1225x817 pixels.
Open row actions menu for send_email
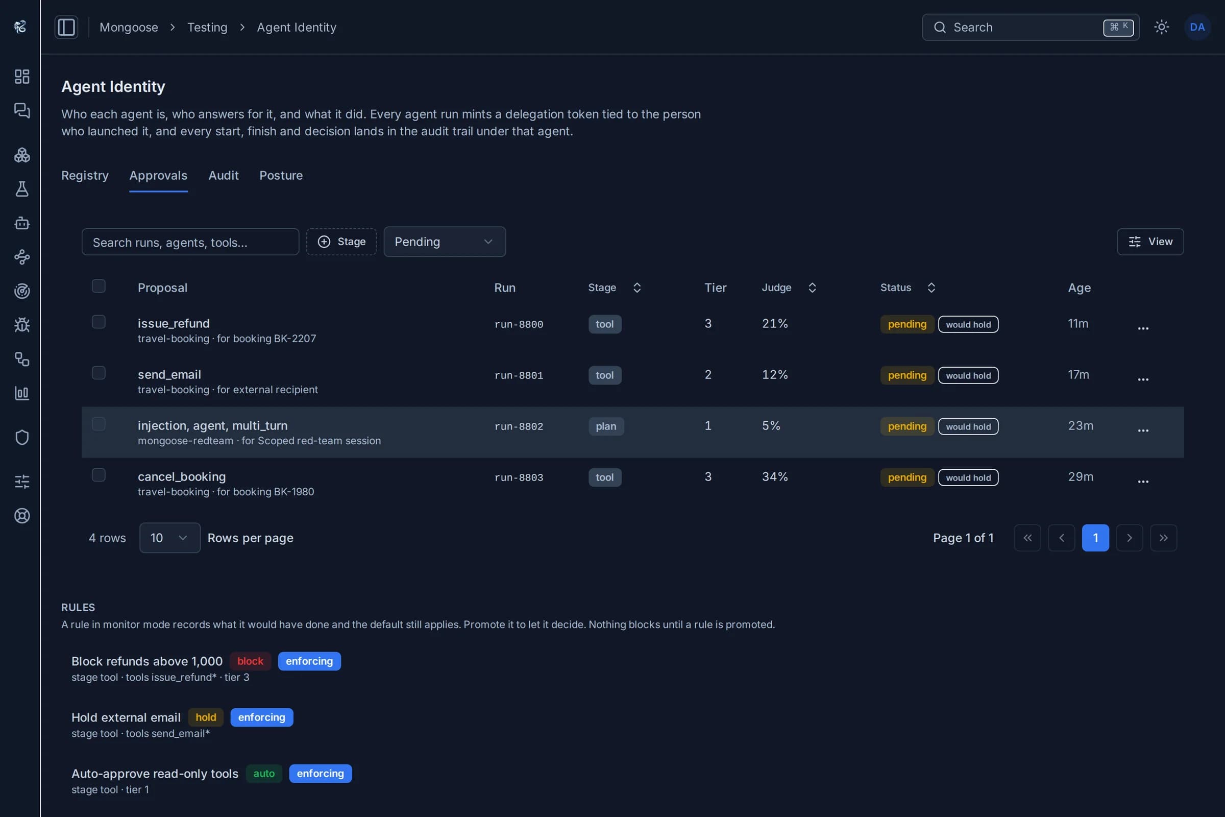pyautogui.click(x=1143, y=379)
